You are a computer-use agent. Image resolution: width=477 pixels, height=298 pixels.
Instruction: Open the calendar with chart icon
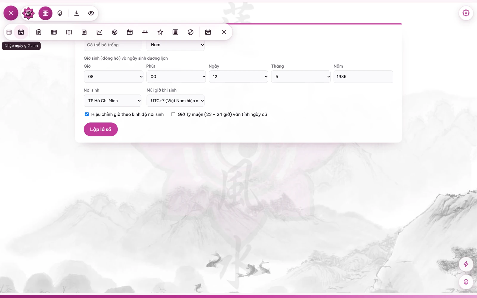coord(208,32)
